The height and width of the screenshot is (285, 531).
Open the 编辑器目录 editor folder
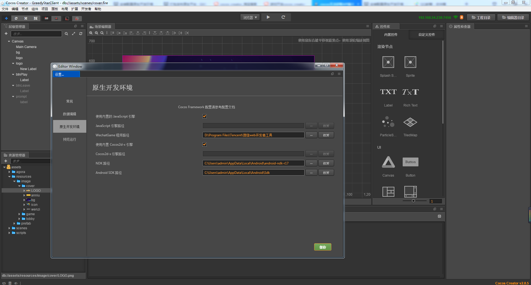coord(513,17)
